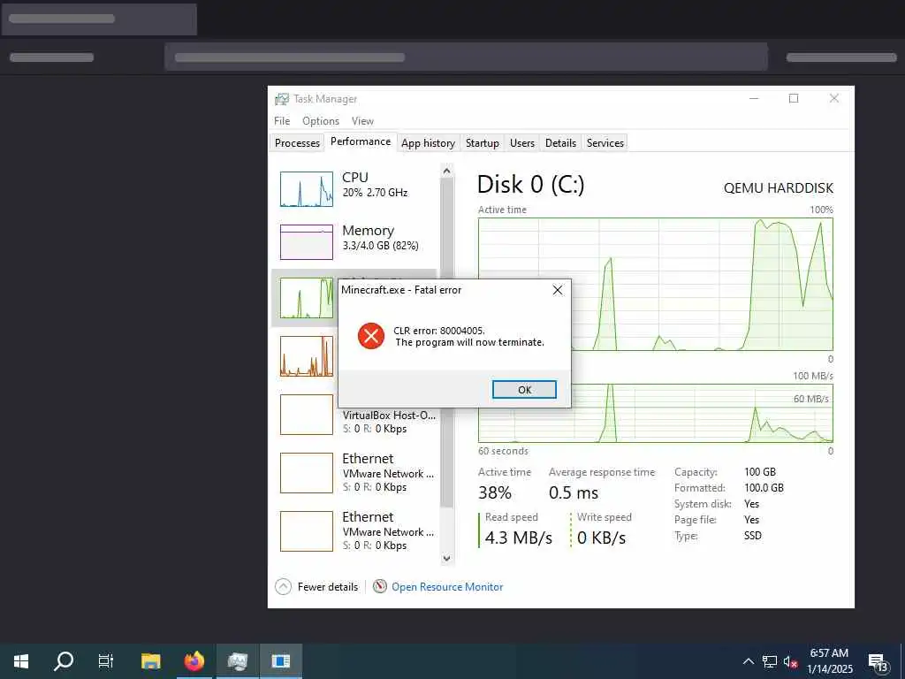Click the 0 KB/s write speed value
The image size is (905, 679).
coord(601,538)
